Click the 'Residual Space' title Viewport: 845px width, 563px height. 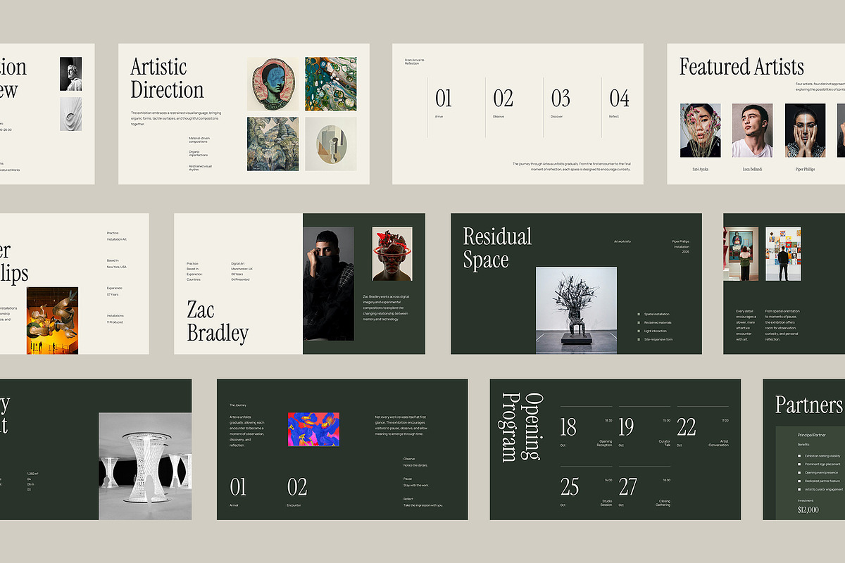497,248
